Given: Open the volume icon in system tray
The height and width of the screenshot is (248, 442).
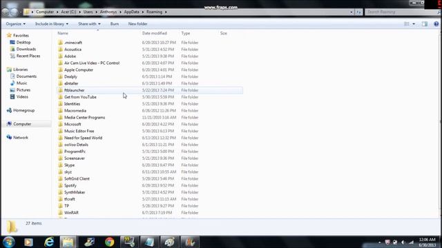Looking at the screenshot, I should pos(403,242).
